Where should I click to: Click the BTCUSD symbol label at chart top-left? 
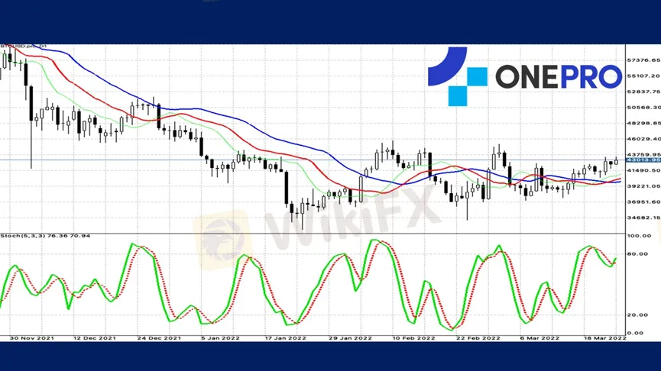pos(24,47)
